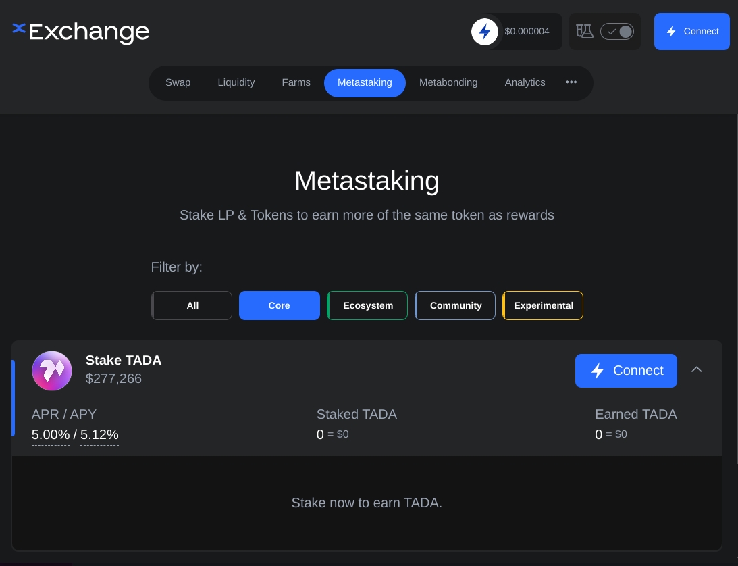This screenshot has width=738, height=566.
Task: Filter metastaking by All
Action: point(192,305)
